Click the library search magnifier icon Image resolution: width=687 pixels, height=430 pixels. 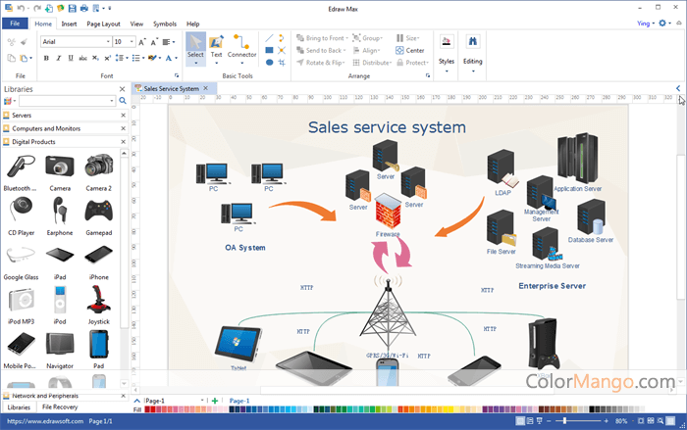click(123, 101)
